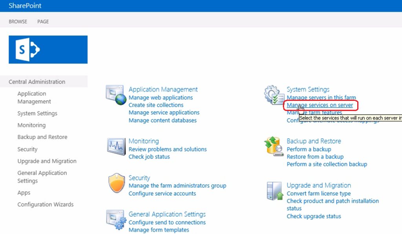Click Check job status link
The height and width of the screenshot is (234, 402).
pos(149,157)
